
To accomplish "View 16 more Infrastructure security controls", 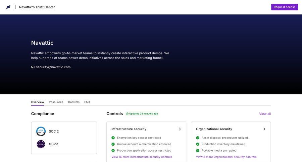I will pos(142,157).
